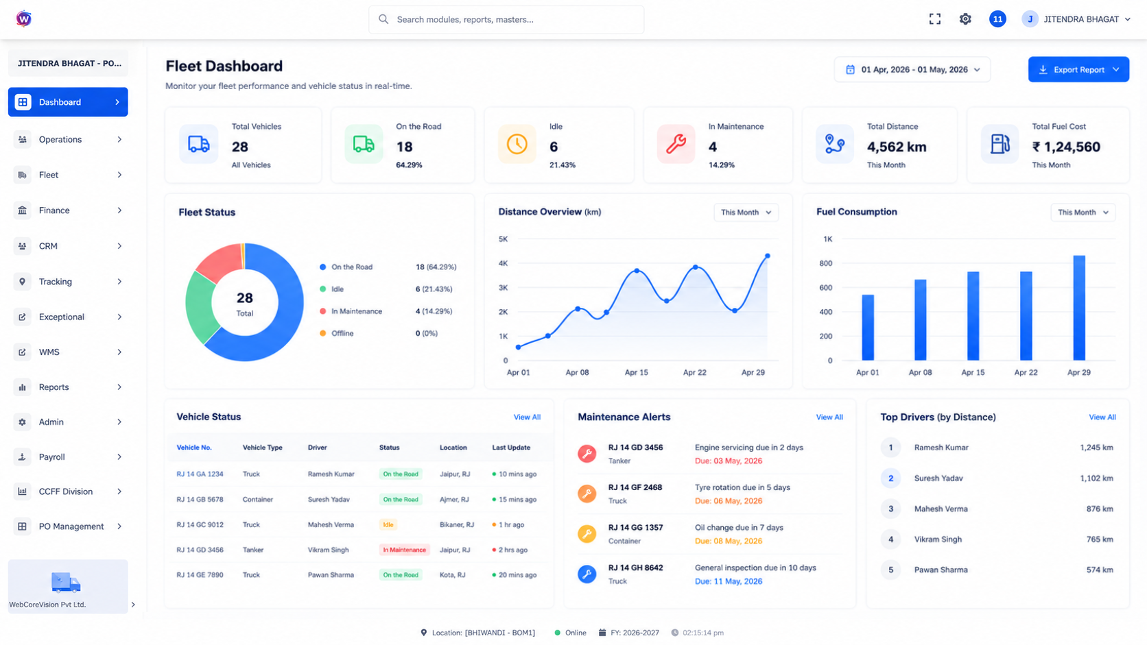Expand the PO Management chevron
Image resolution: width=1147 pixels, height=645 pixels.
click(x=119, y=526)
